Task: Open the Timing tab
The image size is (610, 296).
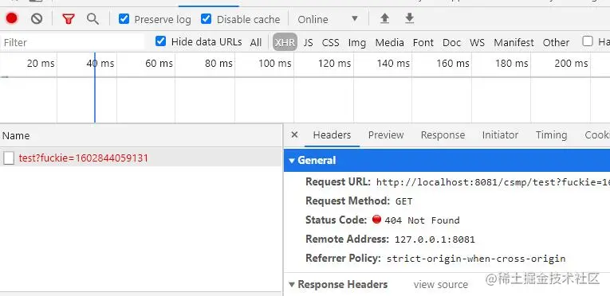Action: pos(551,134)
